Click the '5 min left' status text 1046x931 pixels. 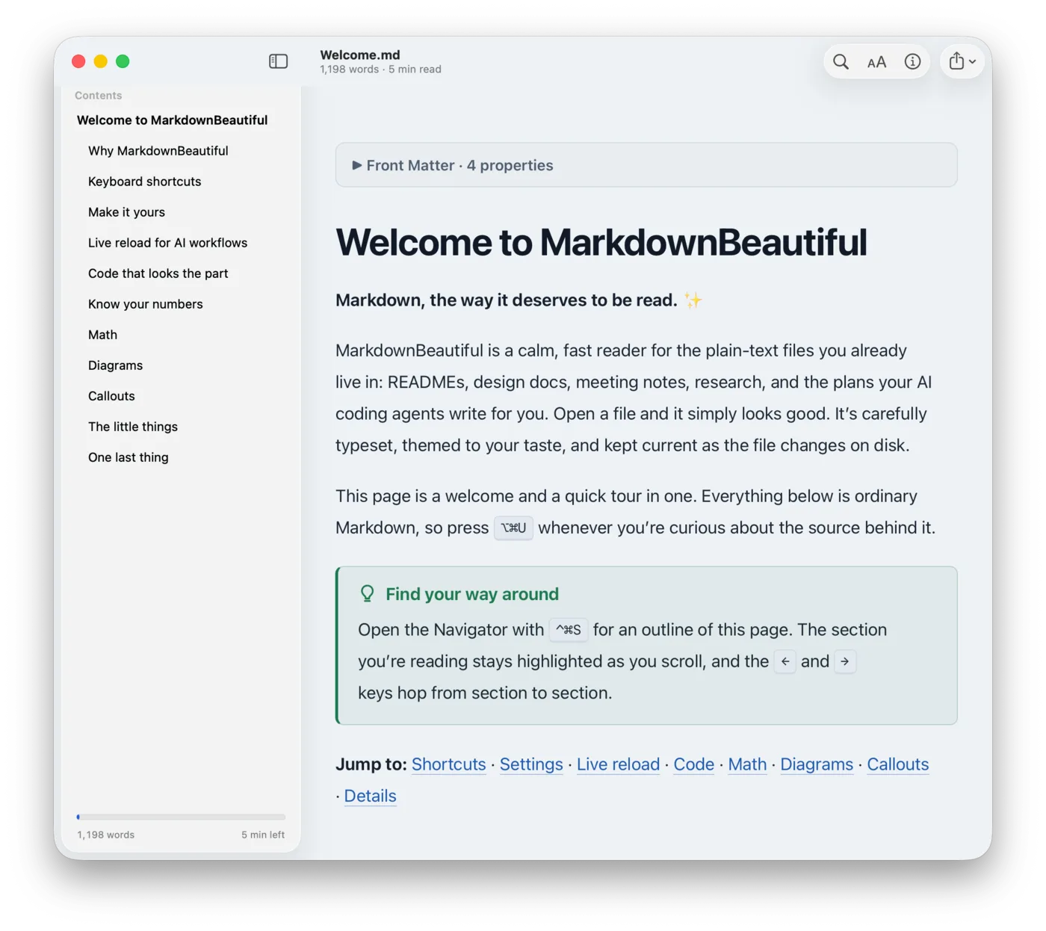pos(263,835)
